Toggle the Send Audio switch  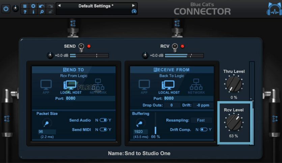tap(104, 120)
